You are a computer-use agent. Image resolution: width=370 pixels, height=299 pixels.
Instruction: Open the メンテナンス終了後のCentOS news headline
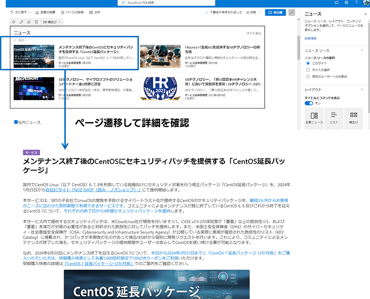point(96,50)
